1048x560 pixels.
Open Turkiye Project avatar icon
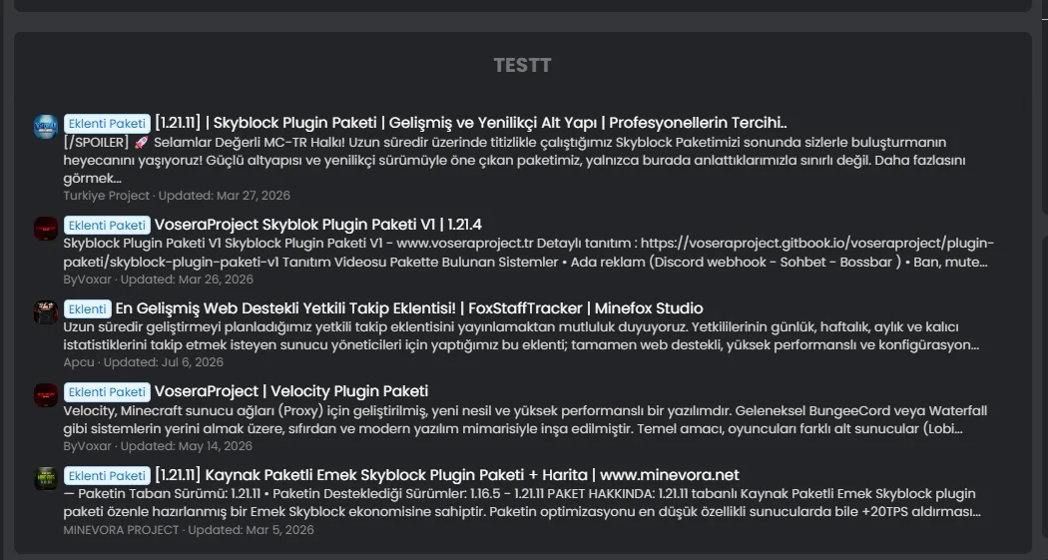click(x=46, y=127)
